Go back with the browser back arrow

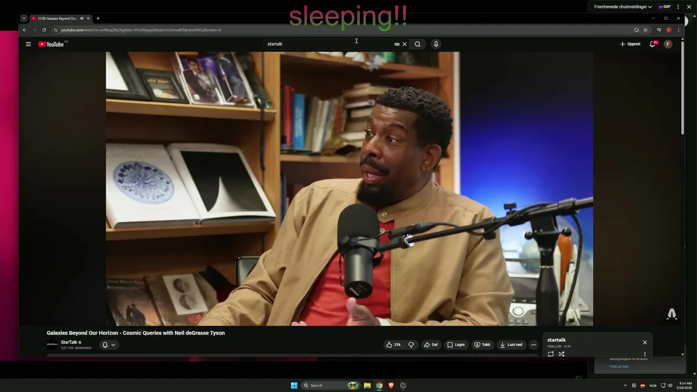24,30
